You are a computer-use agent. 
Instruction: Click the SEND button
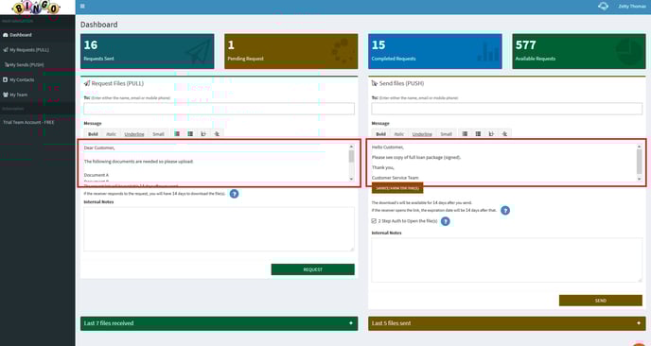pos(600,301)
